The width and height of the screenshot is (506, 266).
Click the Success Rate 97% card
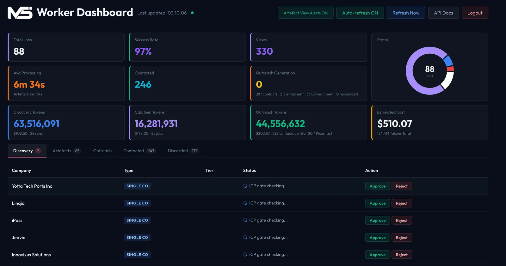187,47
